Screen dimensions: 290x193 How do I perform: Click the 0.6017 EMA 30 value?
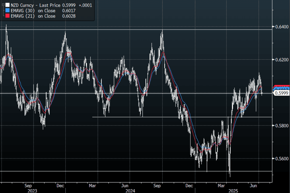pyautogui.click(x=69, y=11)
